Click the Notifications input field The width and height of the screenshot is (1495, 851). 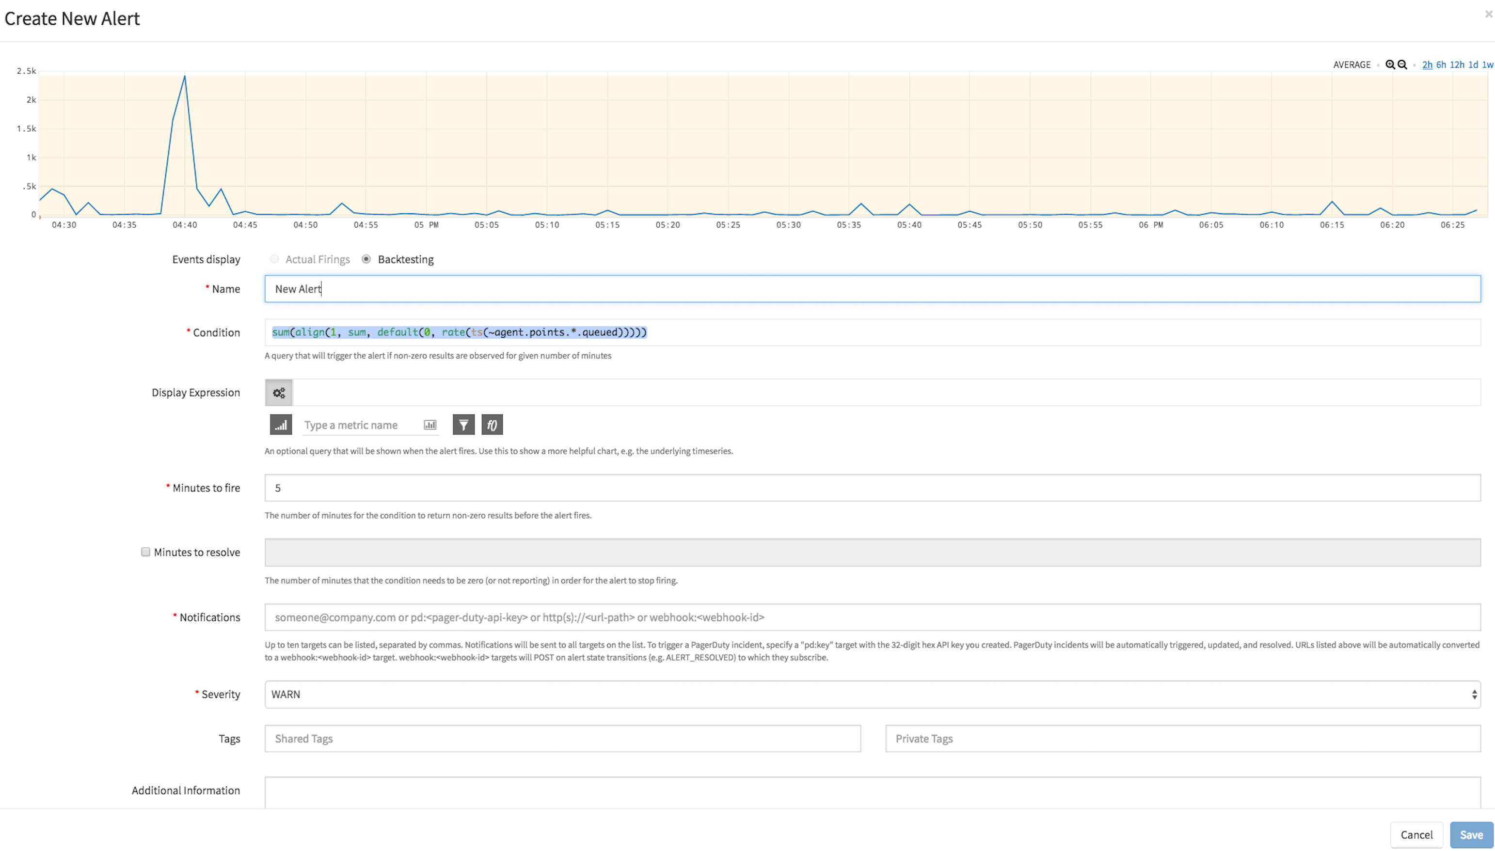click(872, 616)
